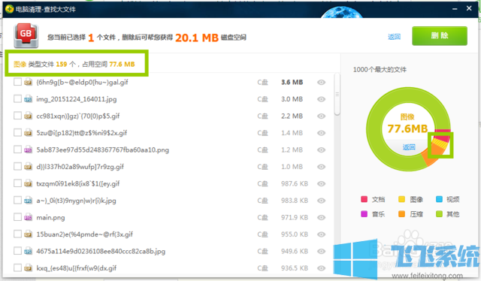
Task: Select checkbox for txzqm0i91ek8(ix8`$1([ey.gif
Action: tap(17, 183)
